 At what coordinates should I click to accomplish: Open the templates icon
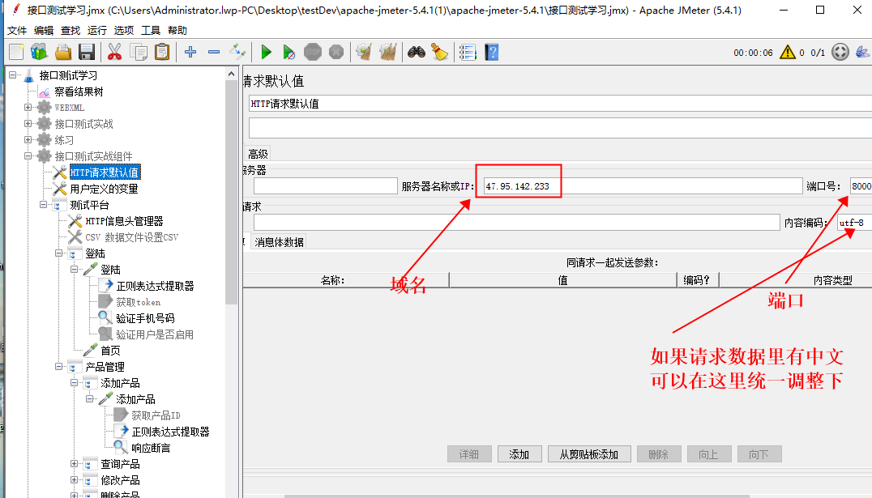(x=39, y=53)
